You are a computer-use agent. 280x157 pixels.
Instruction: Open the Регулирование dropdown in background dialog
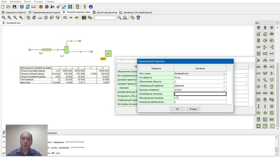coord(246,76)
